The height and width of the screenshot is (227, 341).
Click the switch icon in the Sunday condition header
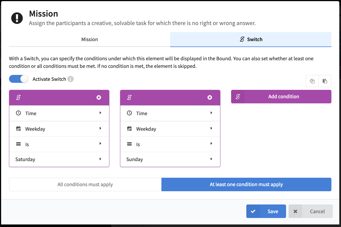(x=129, y=97)
